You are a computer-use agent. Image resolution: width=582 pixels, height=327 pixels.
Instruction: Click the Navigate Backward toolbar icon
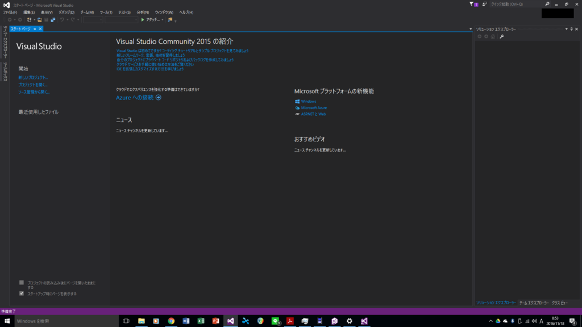10,20
